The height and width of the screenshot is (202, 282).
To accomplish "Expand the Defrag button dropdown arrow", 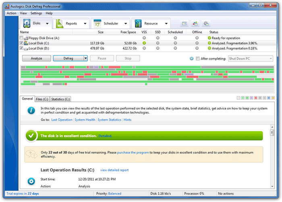I will tap(85, 58).
